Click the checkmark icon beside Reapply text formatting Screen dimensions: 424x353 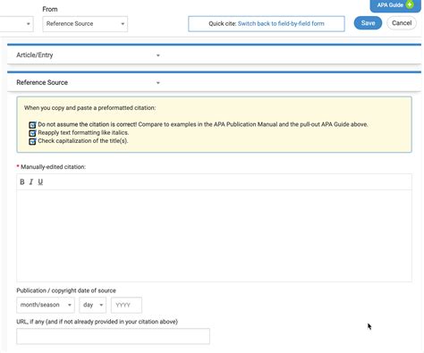[x=32, y=133]
